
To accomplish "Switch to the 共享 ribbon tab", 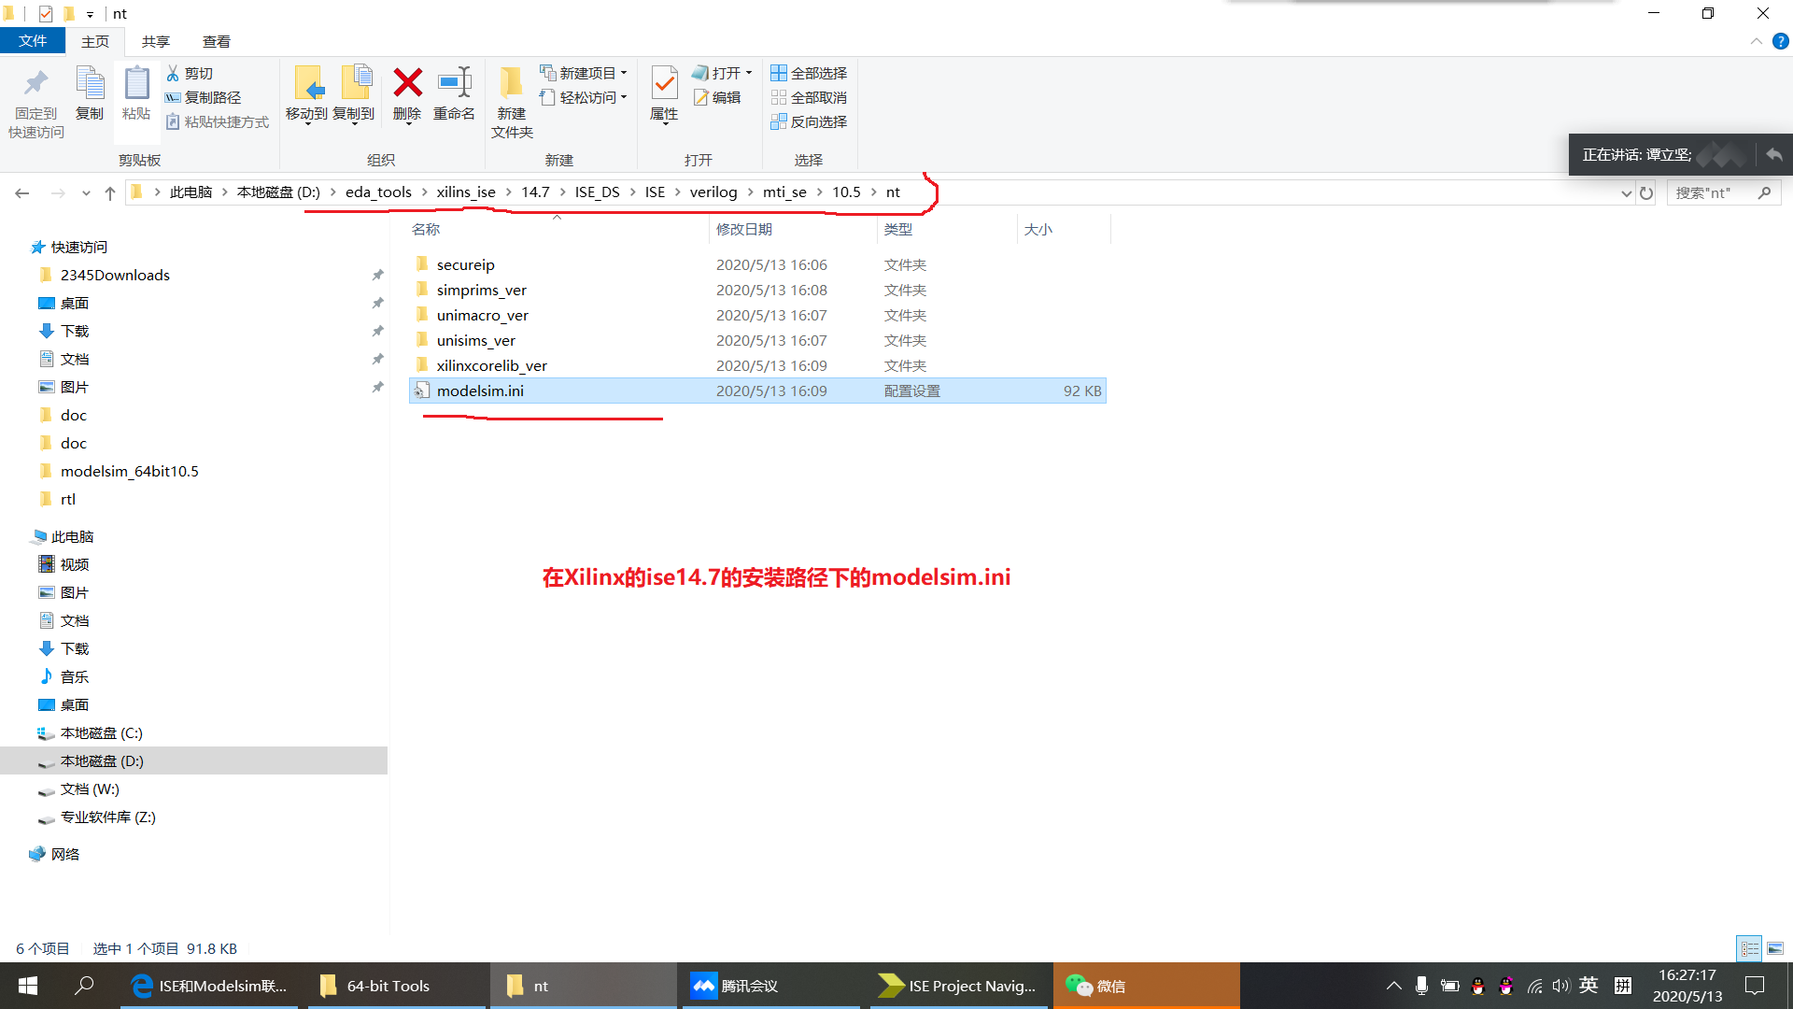I will click(x=156, y=41).
